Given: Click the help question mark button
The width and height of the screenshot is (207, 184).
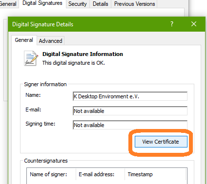Looking at the screenshot, I should tap(172, 24).
